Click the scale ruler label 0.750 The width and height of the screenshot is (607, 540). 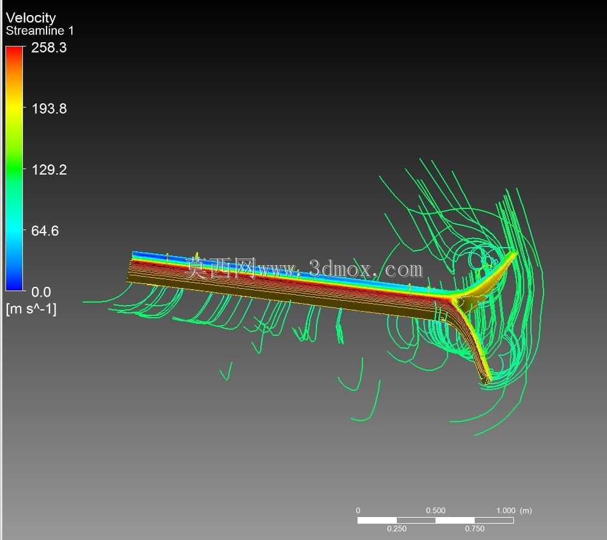click(x=475, y=529)
